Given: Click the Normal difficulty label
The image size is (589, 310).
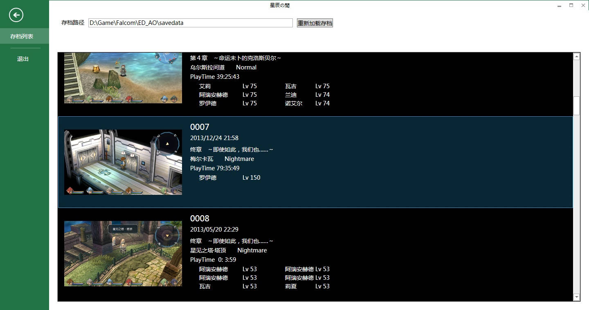Looking at the screenshot, I should pos(246,67).
